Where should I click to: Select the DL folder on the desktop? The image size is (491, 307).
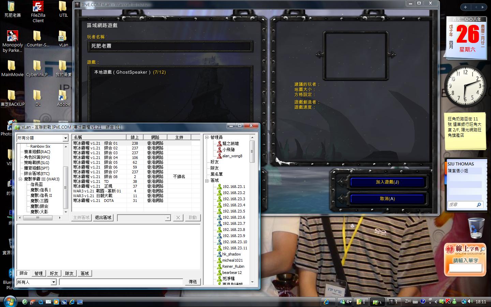pyautogui.click(x=38, y=98)
